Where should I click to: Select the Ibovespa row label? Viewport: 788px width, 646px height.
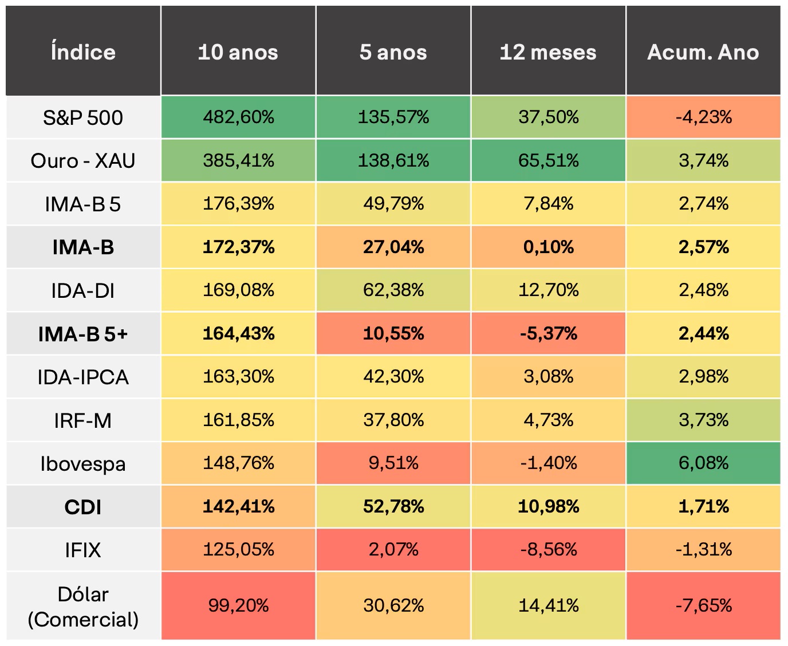(83, 464)
